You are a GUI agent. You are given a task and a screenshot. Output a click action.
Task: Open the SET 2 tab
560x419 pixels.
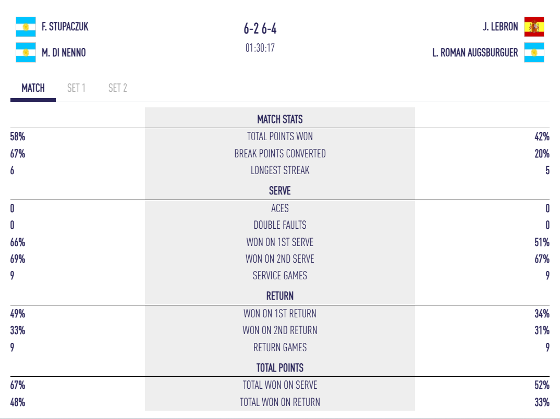pyautogui.click(x=118, y=88)
